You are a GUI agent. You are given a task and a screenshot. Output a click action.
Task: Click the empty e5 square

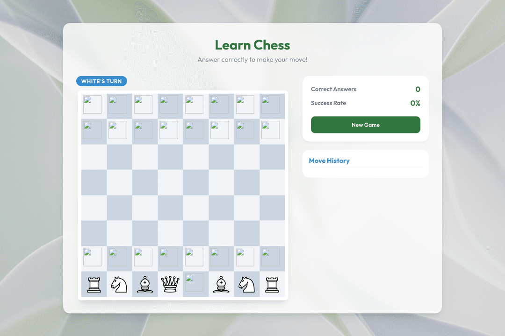point(196,182)
